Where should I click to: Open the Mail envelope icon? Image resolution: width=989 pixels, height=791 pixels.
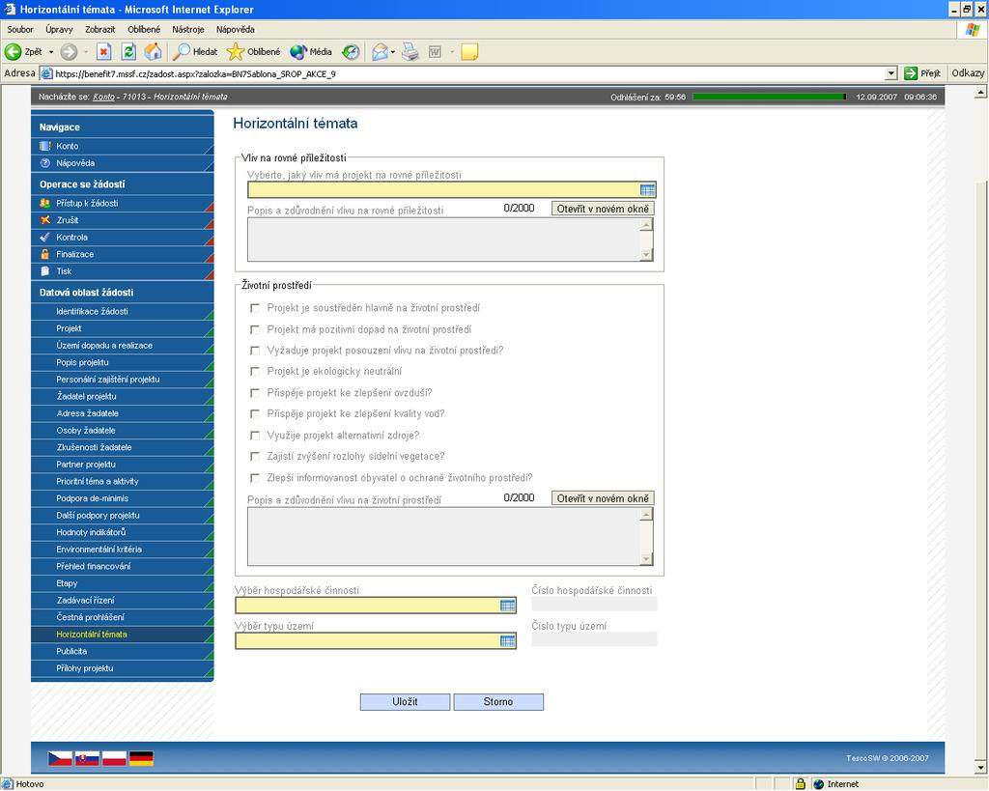click(x=380, y=52)
